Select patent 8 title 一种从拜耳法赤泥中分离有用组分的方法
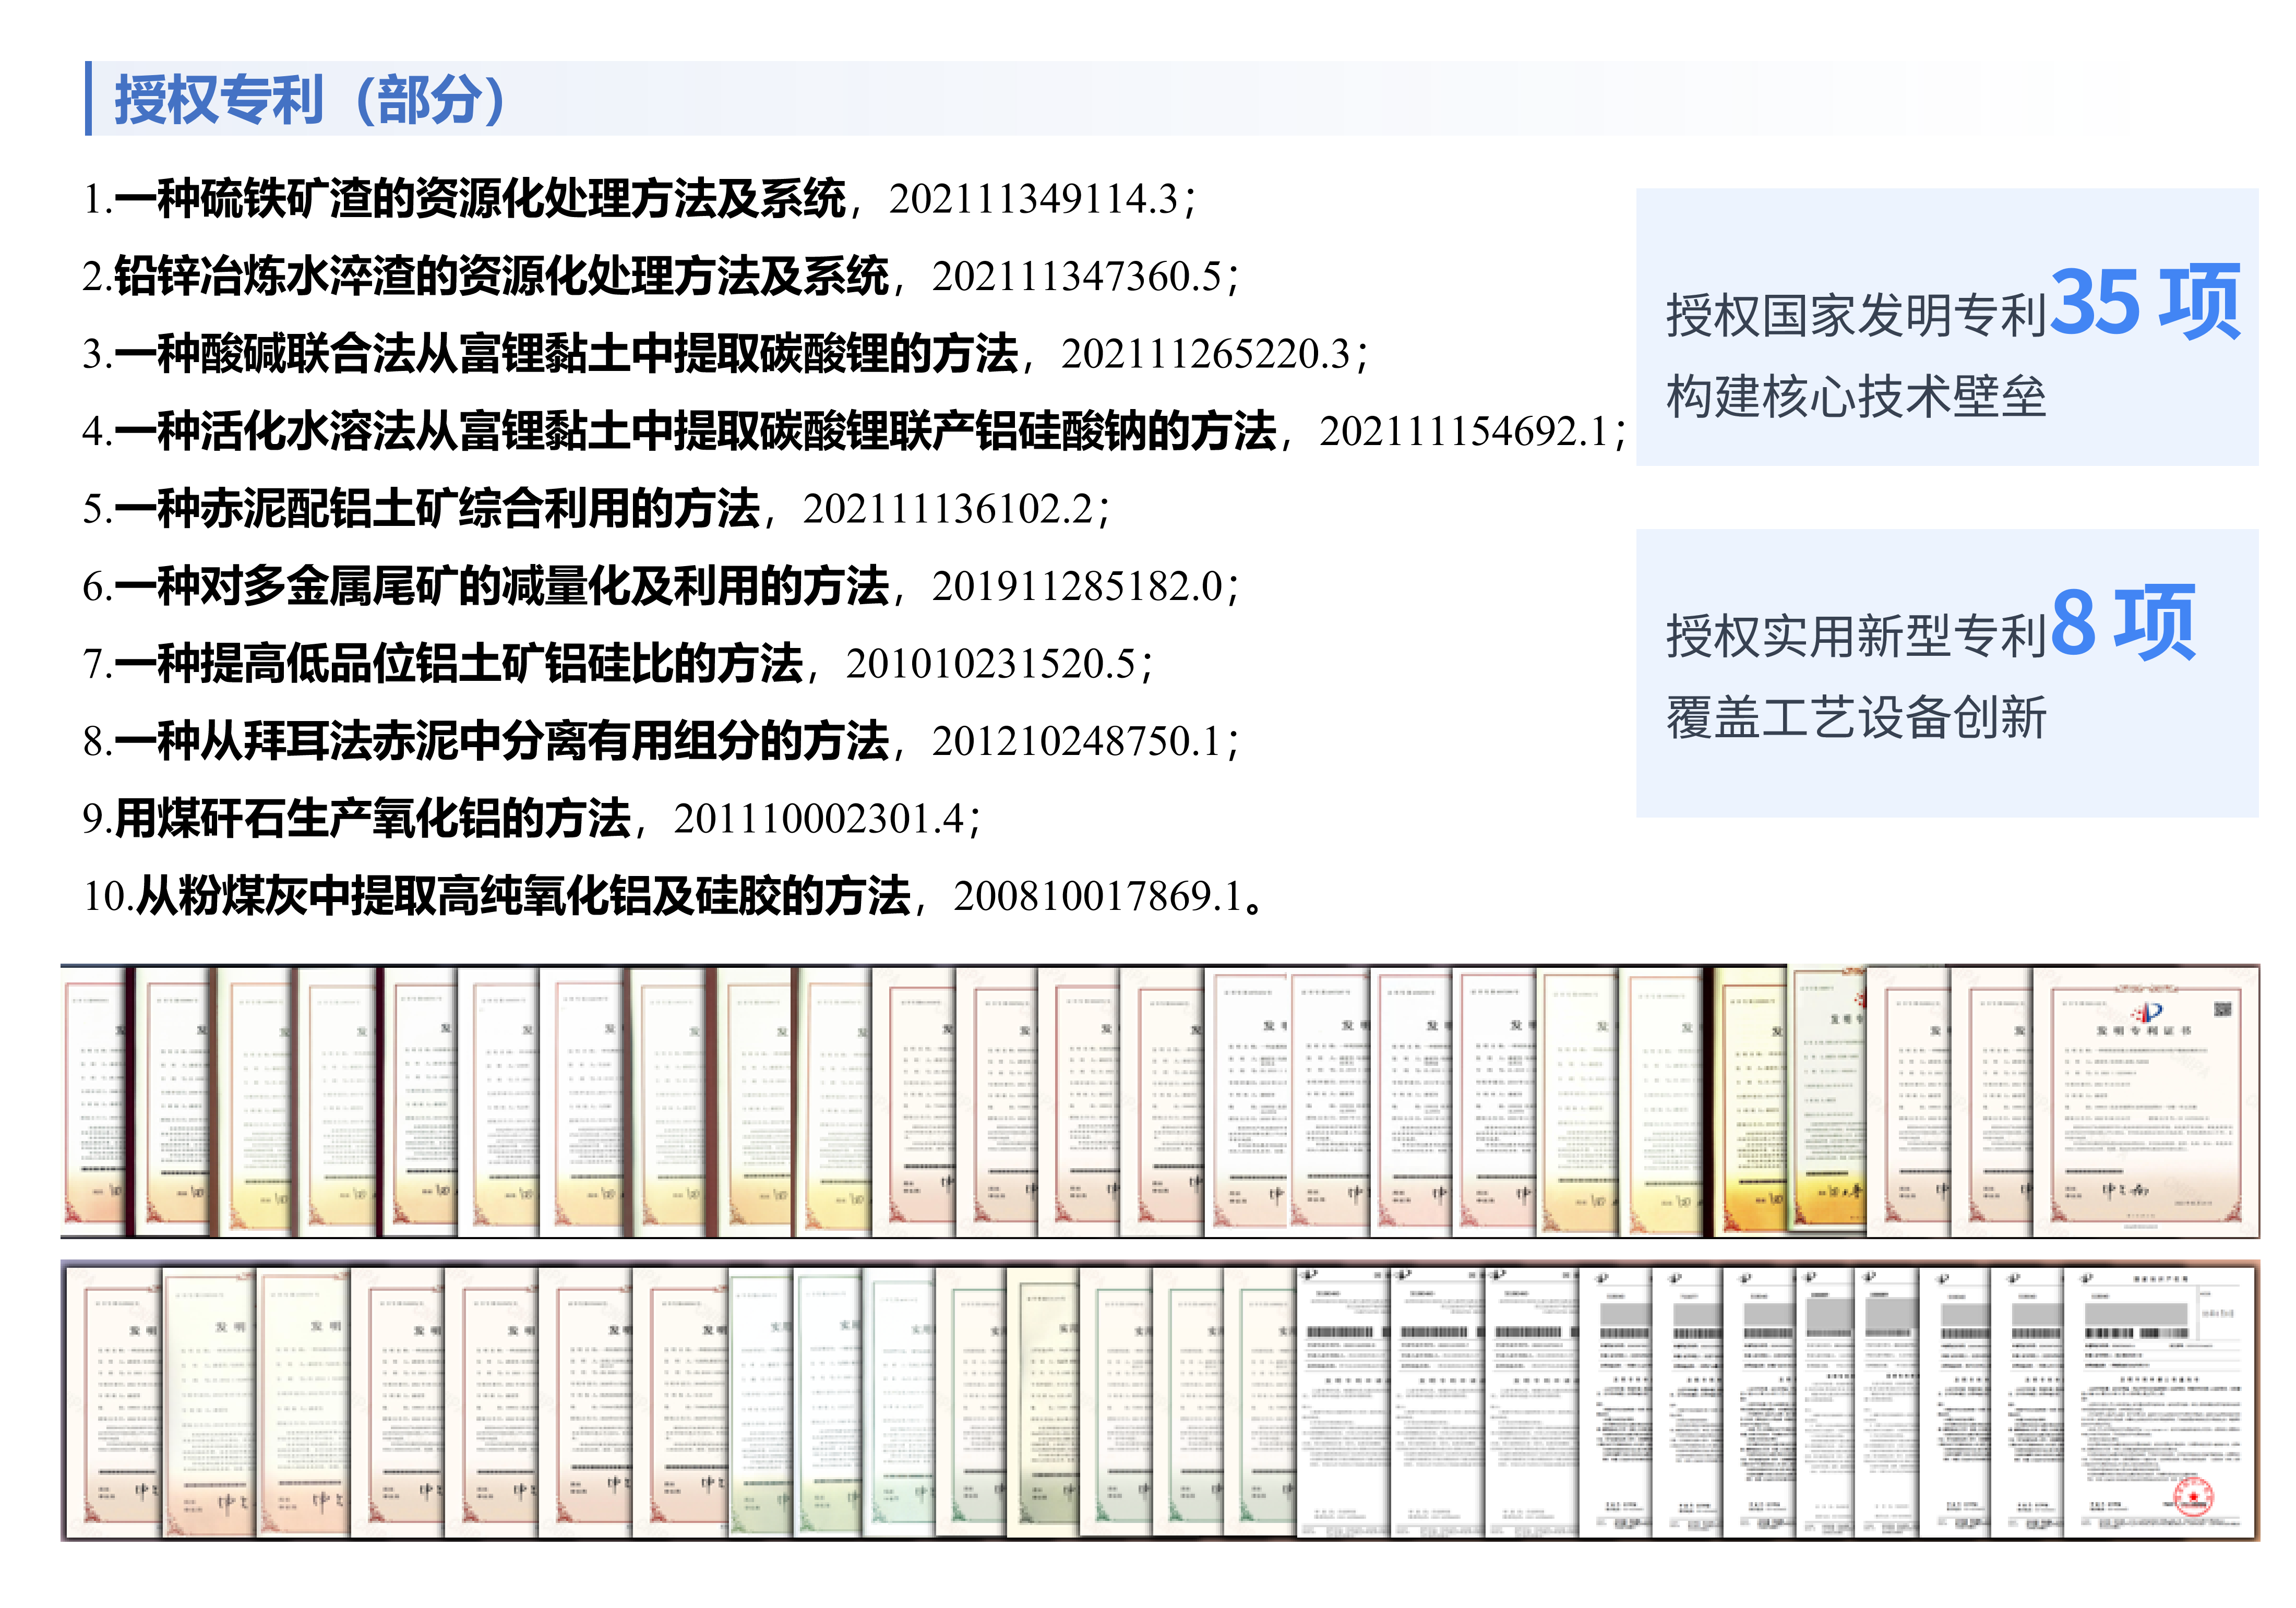This screenshot has height=1608, width=2296. [x=502, y=741]
